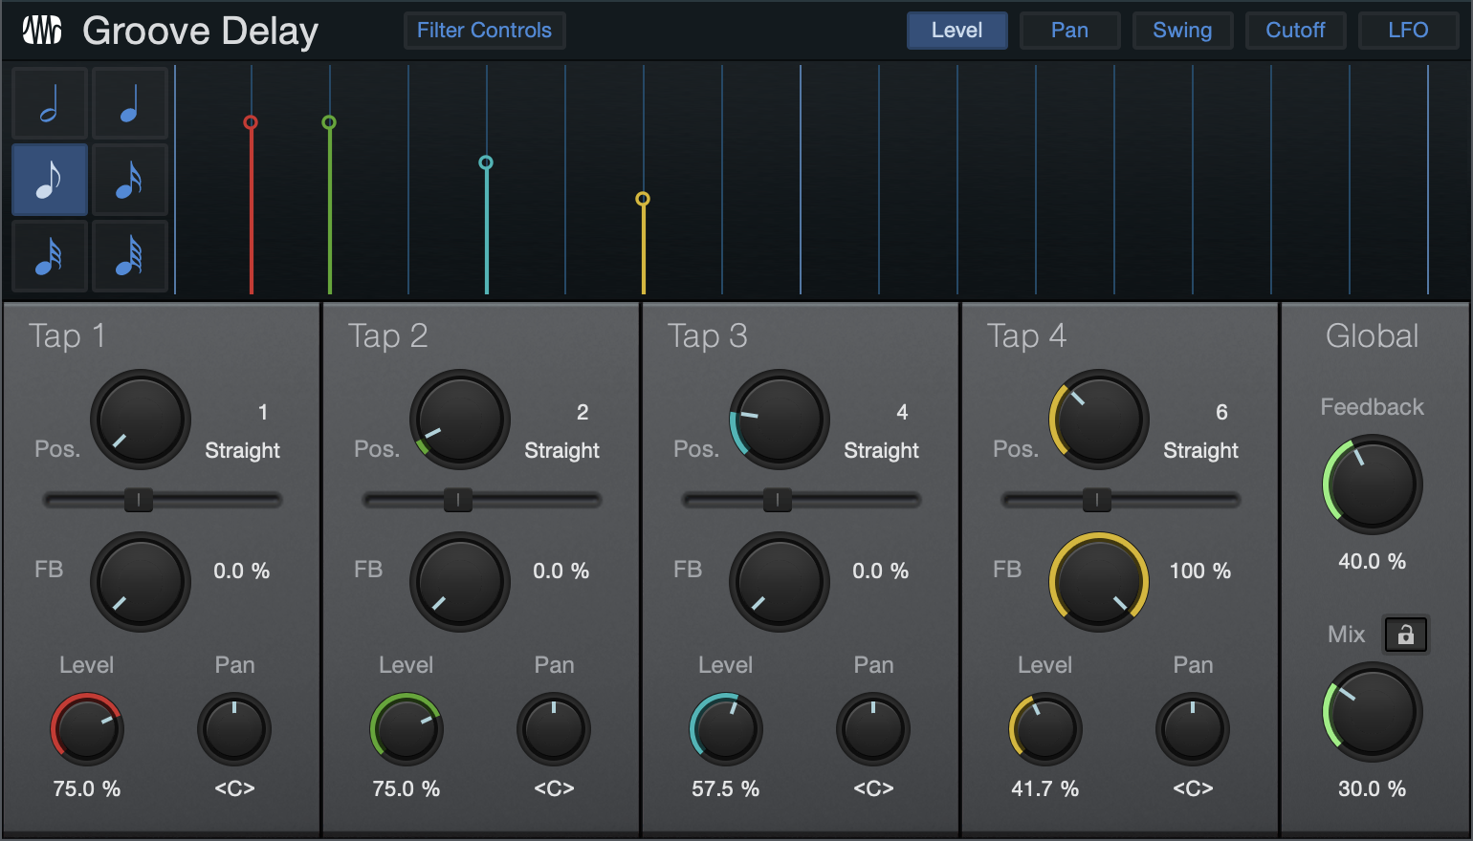Click the PreSonus logo icon
The height and width of the screenshot is (841, 1473).
tap(42, 31)
